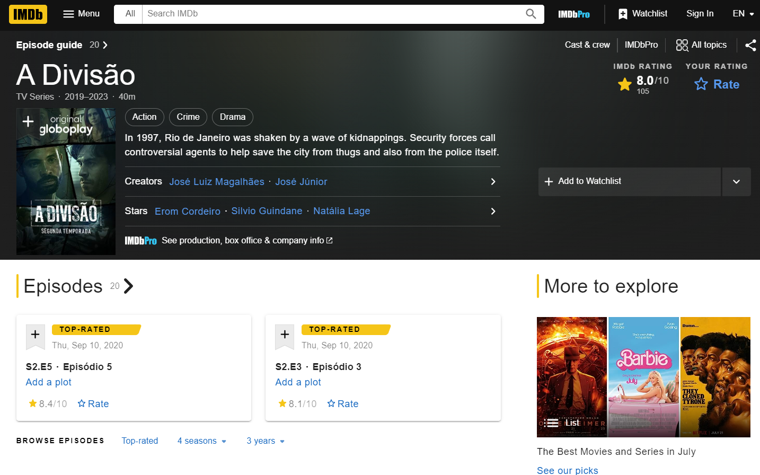Click the magnifying glass search icon
The width and height of the screenshot is (760, 475).
(531, 14)
